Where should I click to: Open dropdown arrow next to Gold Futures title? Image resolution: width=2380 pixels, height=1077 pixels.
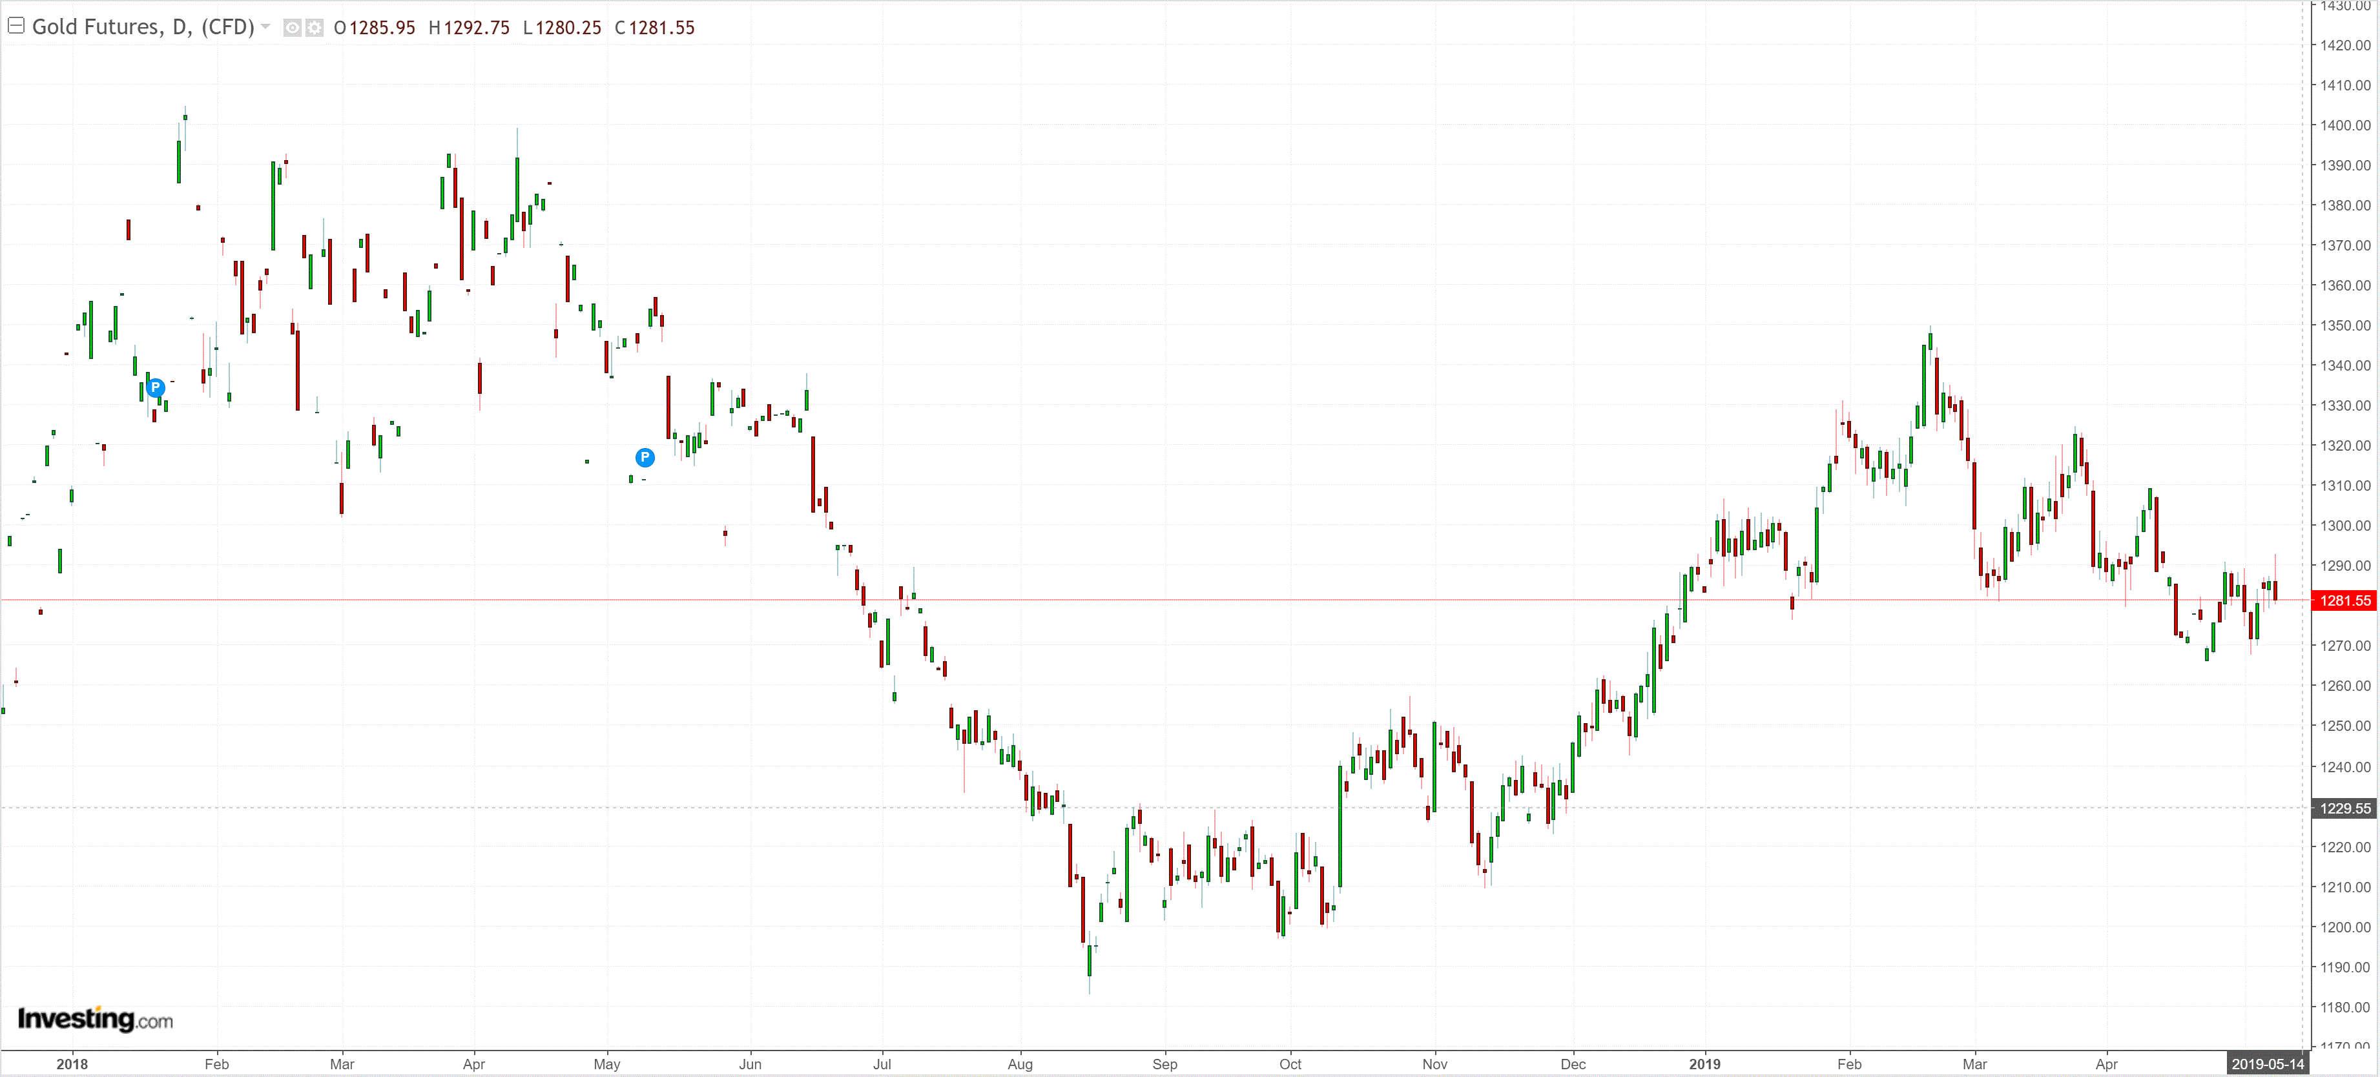pos(266,26)
